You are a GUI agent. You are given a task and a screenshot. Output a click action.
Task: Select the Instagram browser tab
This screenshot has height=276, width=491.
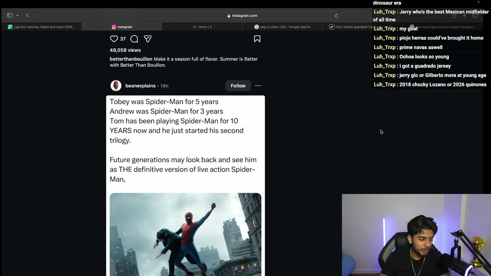122,27
